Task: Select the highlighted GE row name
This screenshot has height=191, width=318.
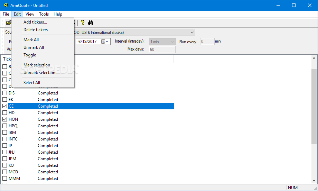Action: tap(11, 106)
